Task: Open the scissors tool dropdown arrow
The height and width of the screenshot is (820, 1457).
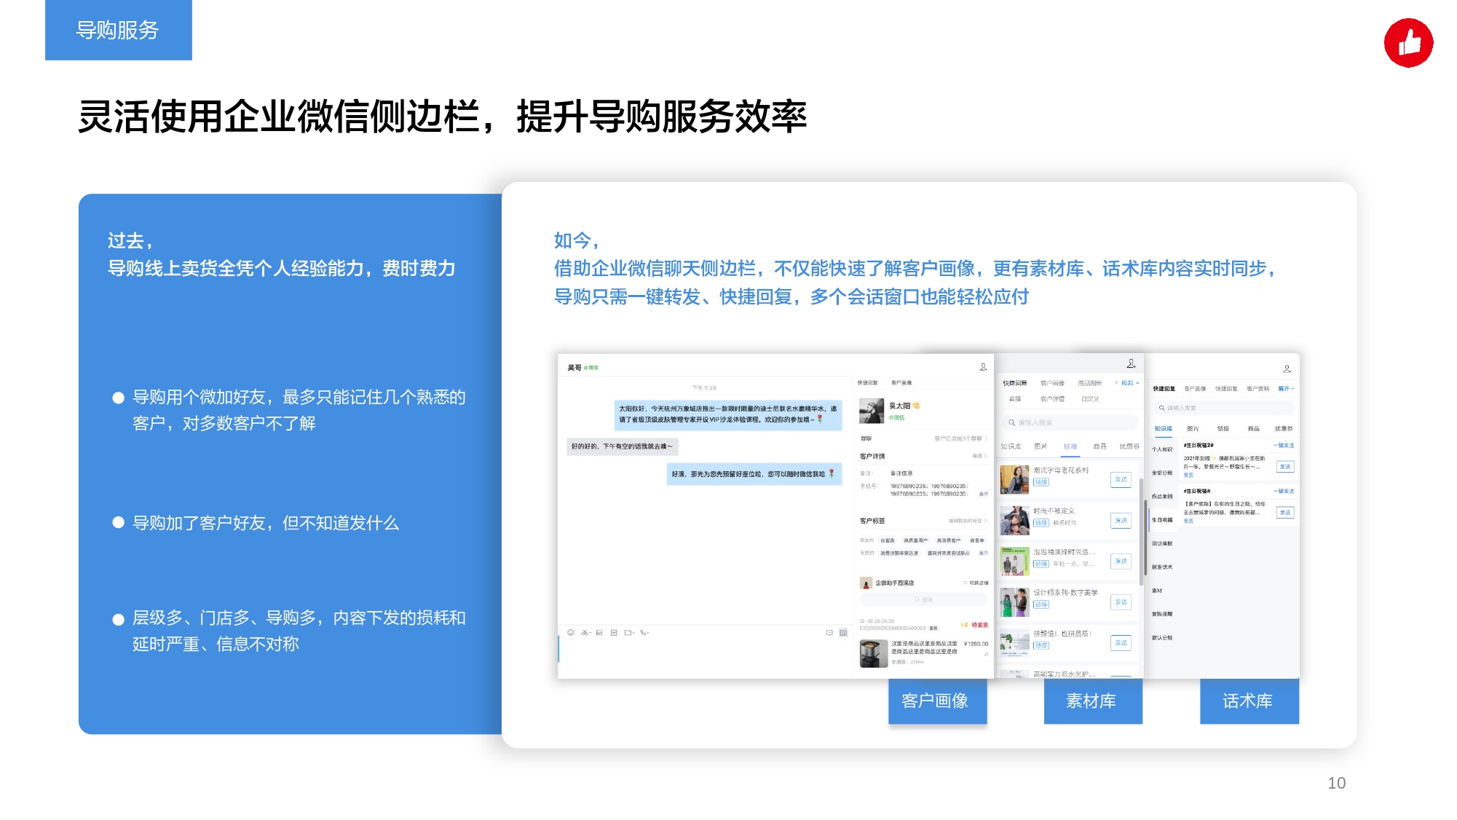Action: 590,632
